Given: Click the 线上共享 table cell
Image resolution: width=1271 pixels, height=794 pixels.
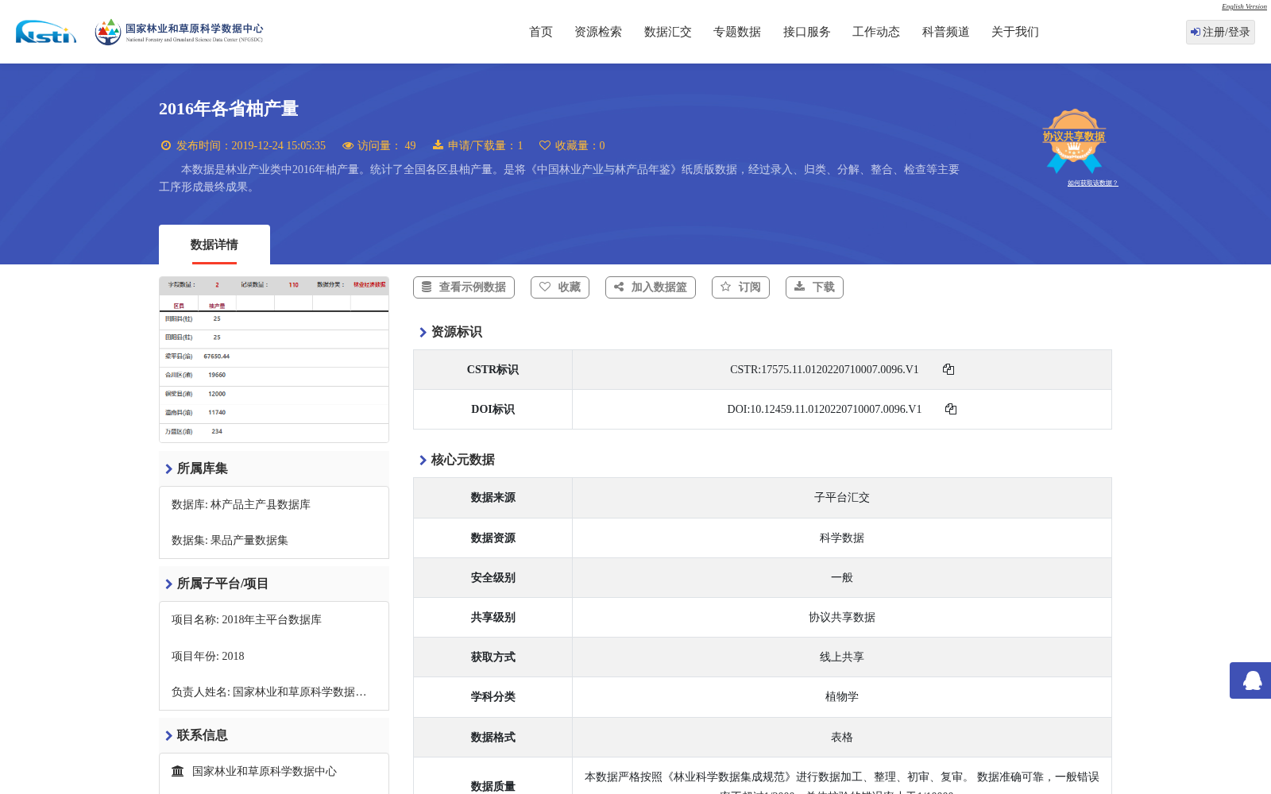Looking at the screenshot, I should point(842,657).
